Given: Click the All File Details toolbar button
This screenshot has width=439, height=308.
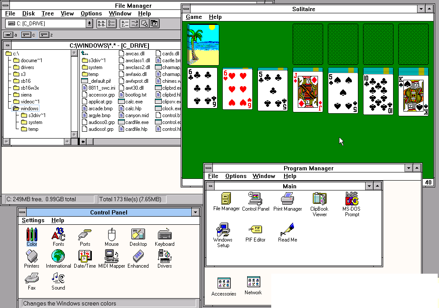Looking at the screenshot, I should tap(111, 24).
